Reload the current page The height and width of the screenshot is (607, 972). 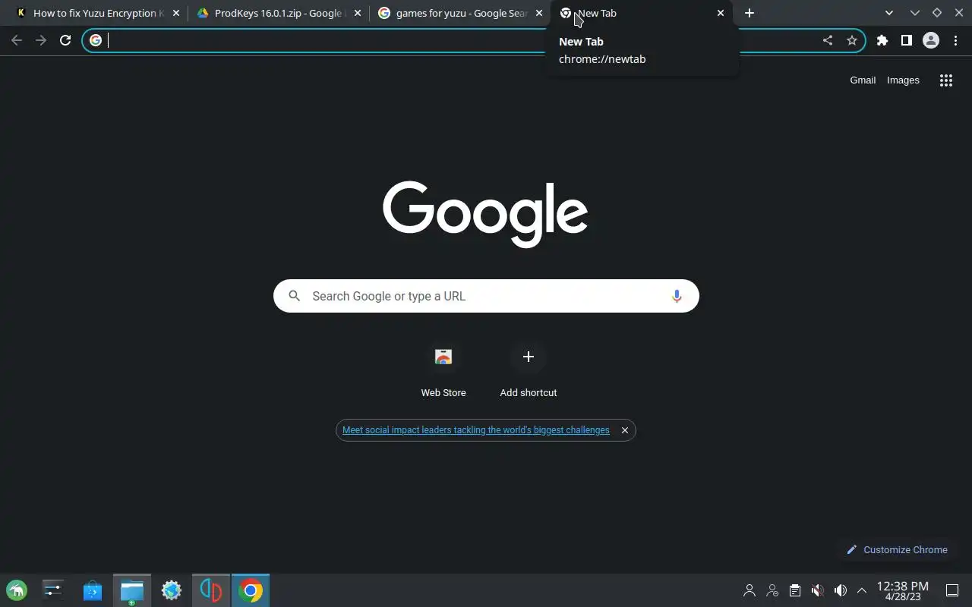[65, 40]
